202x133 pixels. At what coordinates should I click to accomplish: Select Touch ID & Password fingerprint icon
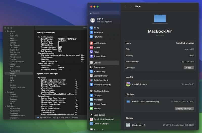point(91,119)
